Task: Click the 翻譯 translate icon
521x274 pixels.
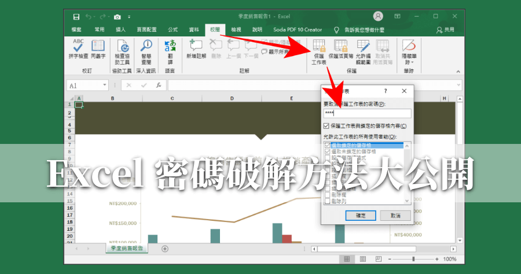Action: 170,46
